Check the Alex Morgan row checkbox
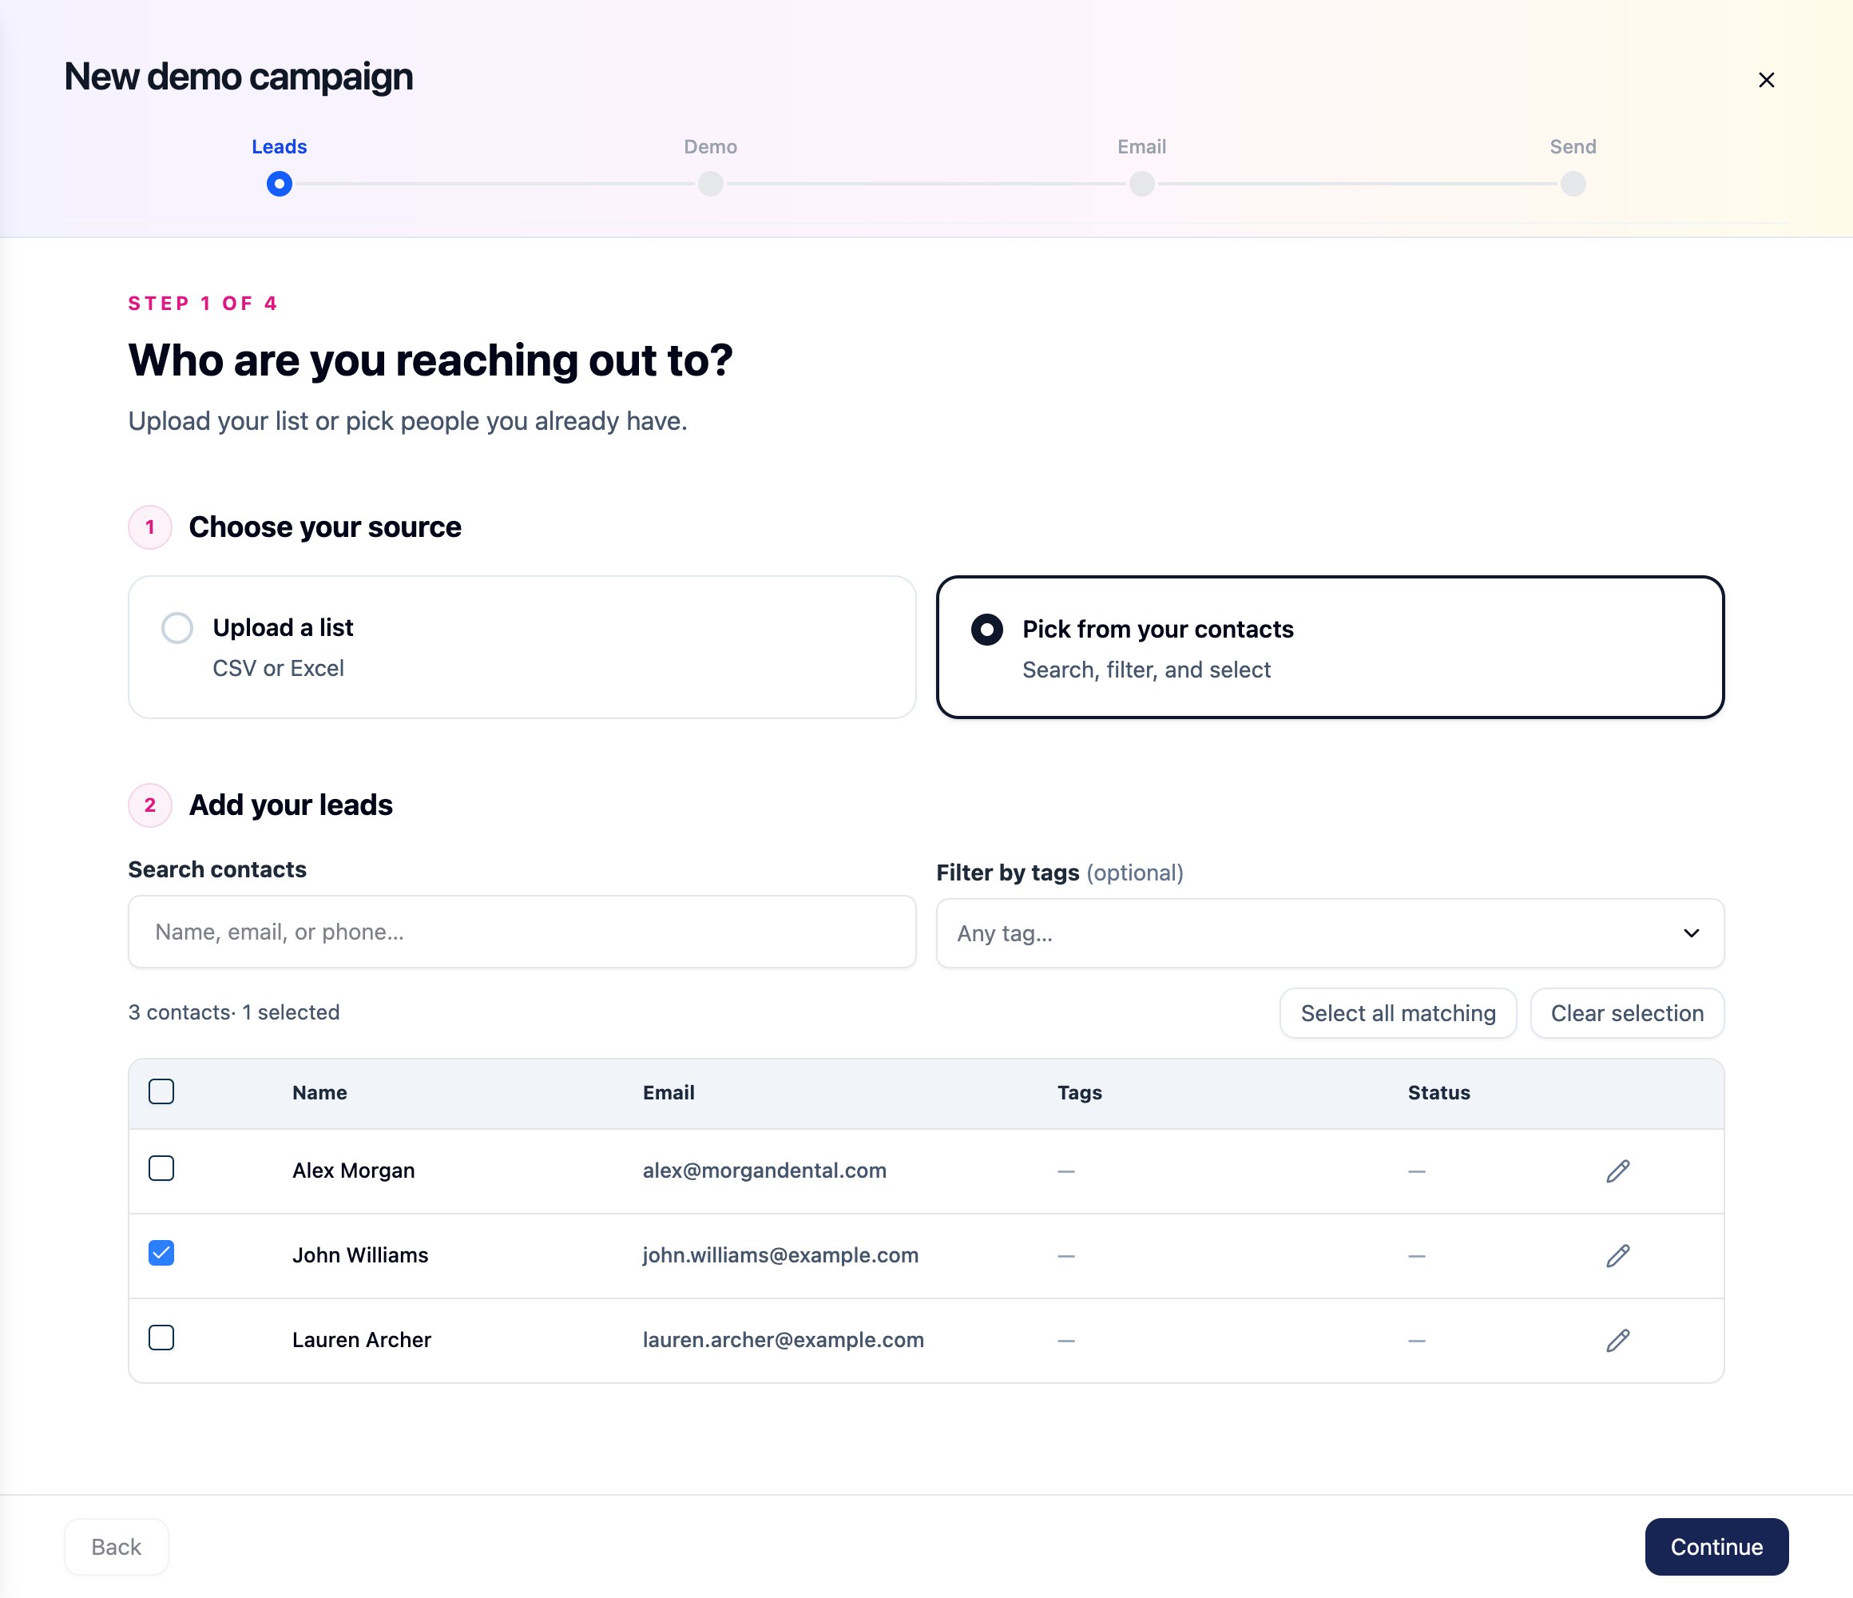 161,1168
